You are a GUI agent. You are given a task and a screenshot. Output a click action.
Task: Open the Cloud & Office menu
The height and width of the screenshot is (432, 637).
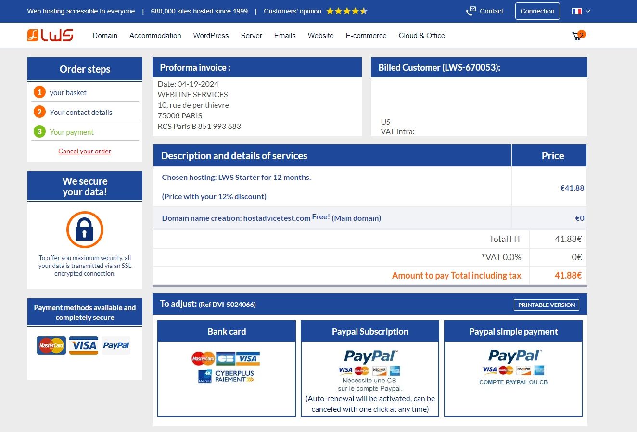(422, 36)
